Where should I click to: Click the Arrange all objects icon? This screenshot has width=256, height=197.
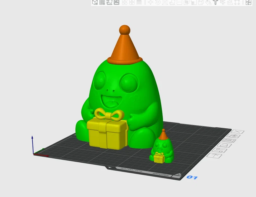click(117, 2)
